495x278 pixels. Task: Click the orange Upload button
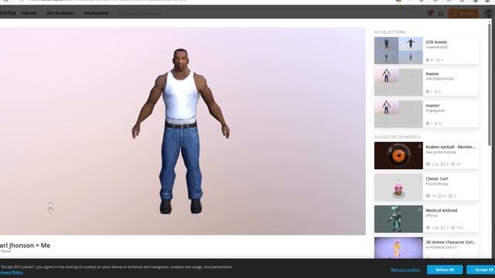(x=463, y=14)
